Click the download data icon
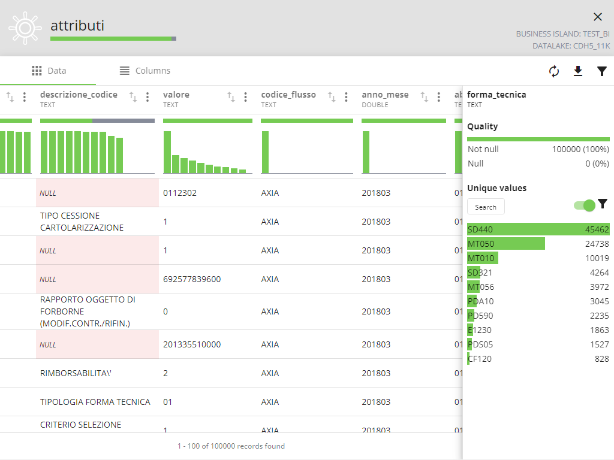 tap(578, 71)
